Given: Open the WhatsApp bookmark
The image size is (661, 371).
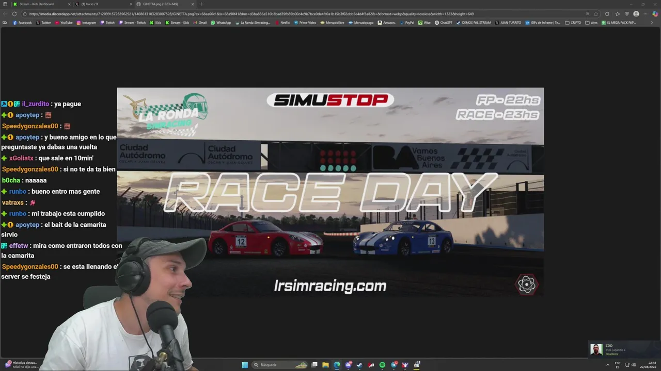Looking at the screenshot, I should tap(221, 23).
